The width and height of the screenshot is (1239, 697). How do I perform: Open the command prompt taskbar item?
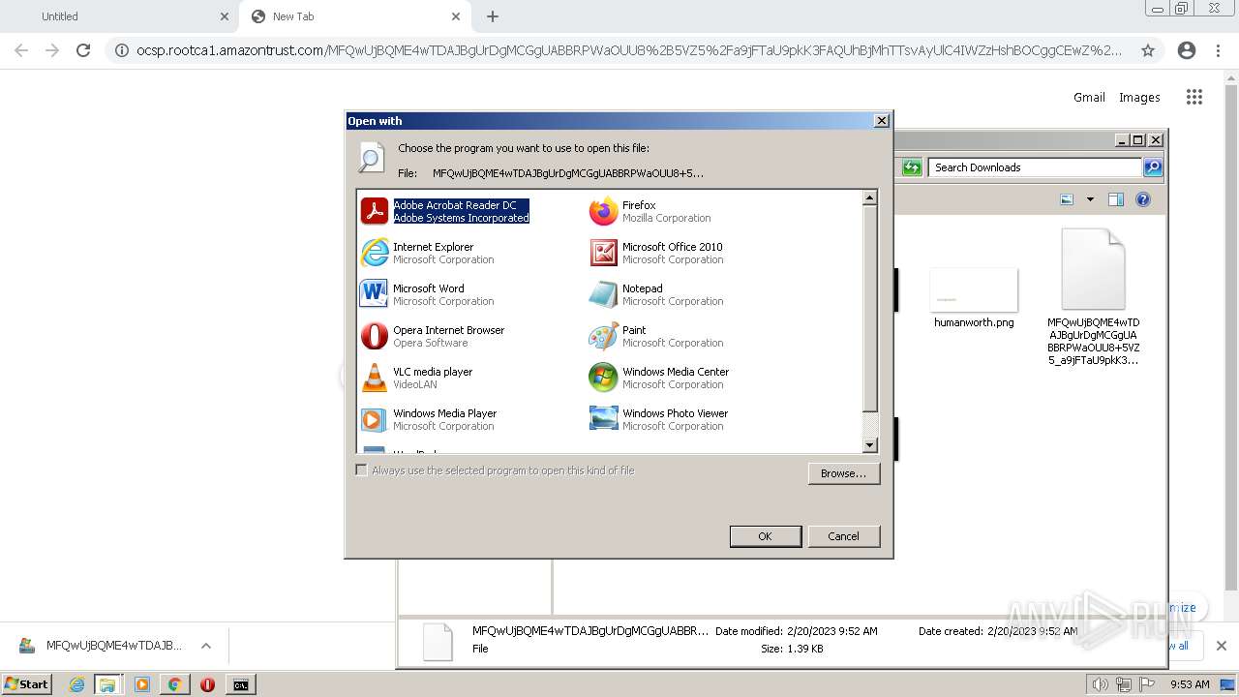pos(240,684)
